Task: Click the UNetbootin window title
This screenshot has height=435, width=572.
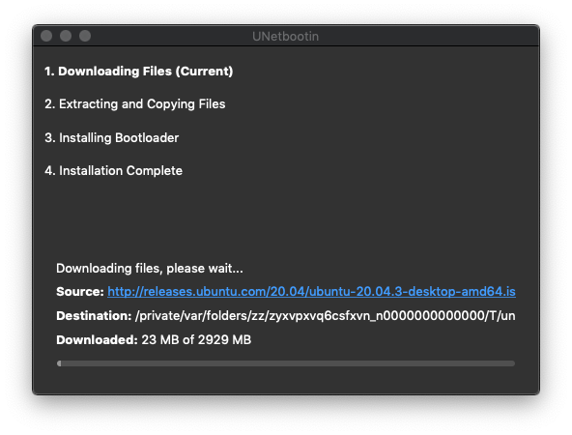Action: coord(285,36)
